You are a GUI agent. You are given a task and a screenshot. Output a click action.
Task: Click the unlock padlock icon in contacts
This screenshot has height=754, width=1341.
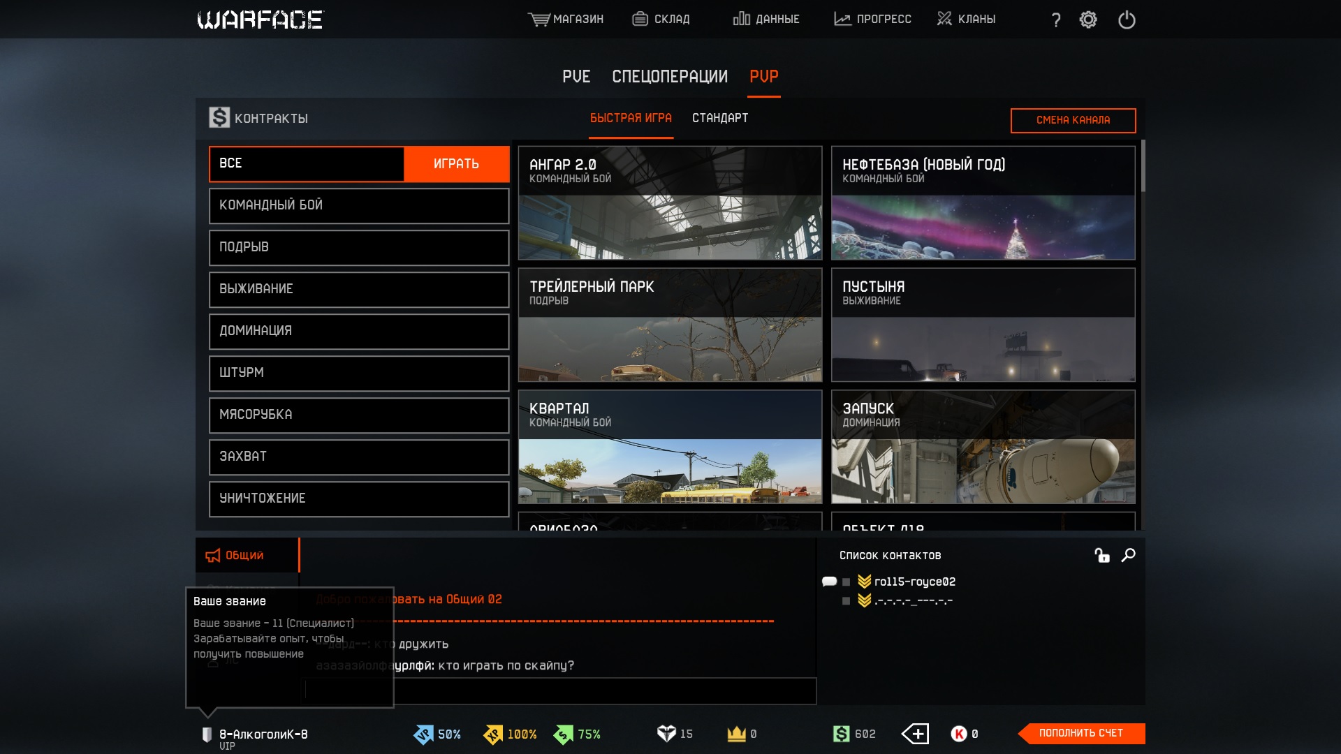point(1102,555)
